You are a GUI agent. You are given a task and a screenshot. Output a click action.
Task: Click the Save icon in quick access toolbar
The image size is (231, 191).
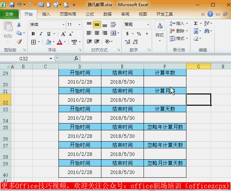point(12,5)
